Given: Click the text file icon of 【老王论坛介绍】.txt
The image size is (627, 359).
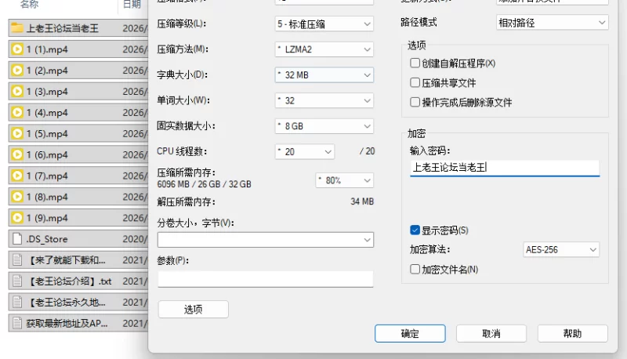Looking at the screenshot, I should click(x=17, y=281).
